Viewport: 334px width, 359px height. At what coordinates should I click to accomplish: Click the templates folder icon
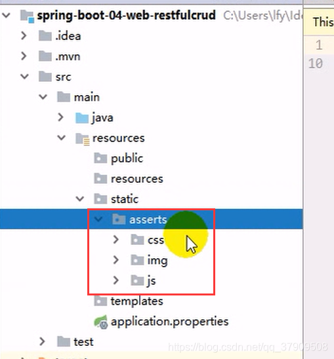click(100, 301)
